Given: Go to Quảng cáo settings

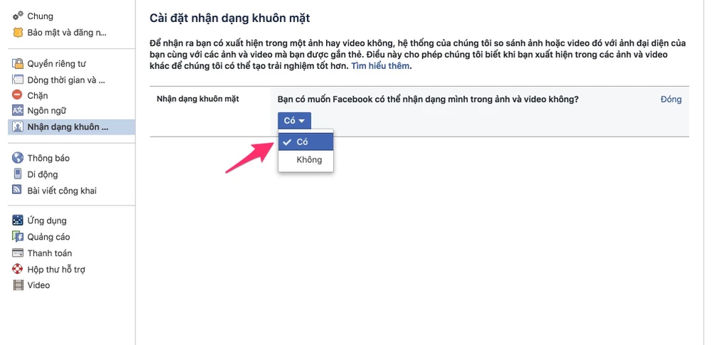Looking at the screenshot, I should (x=48, y=236).
